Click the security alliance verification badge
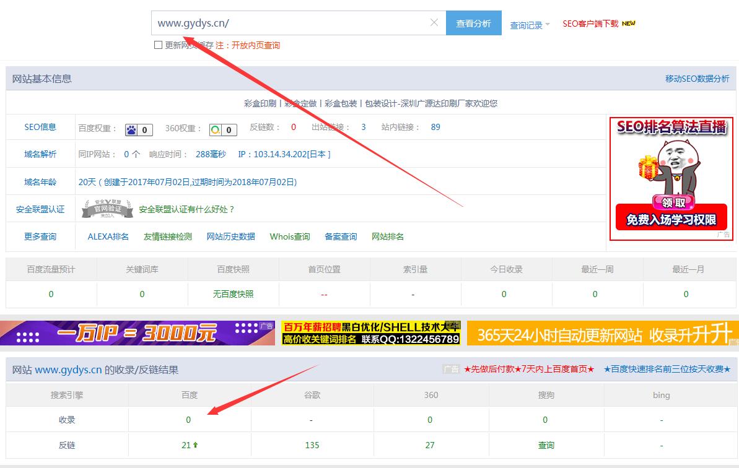Viewport: 739px width, 468px height. click(x=107, y=209)
